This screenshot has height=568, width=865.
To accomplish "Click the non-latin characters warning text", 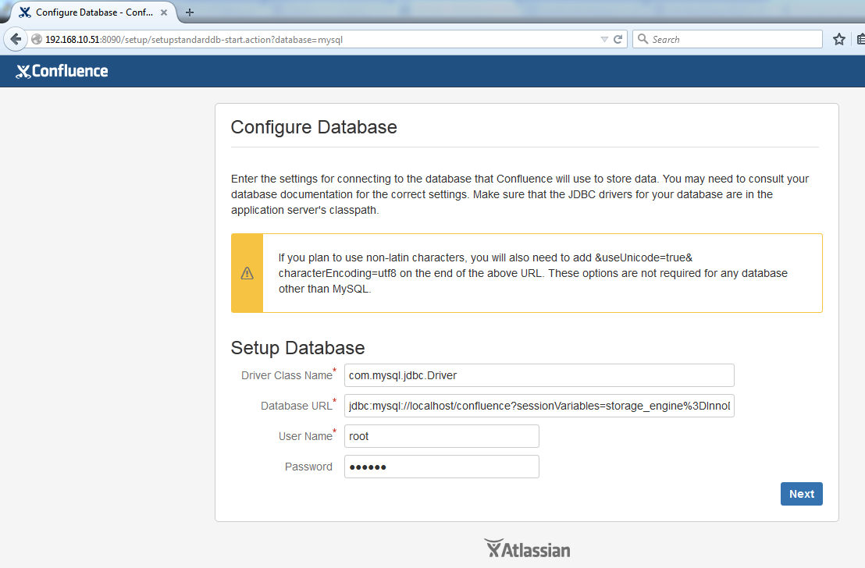I will click(533, 273).
